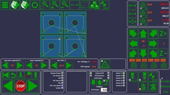
Task: Zero the Y axis with Y0 button
Action: pos(132,14)
